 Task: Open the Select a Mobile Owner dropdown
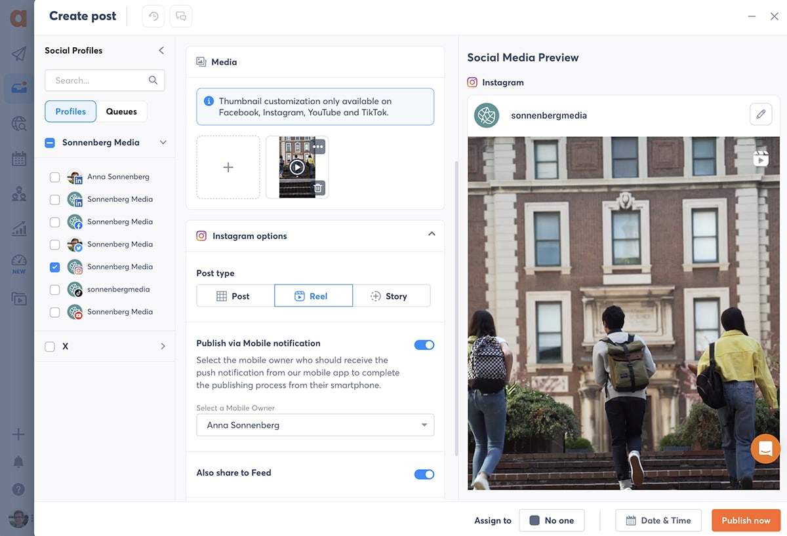coord(315,425)
